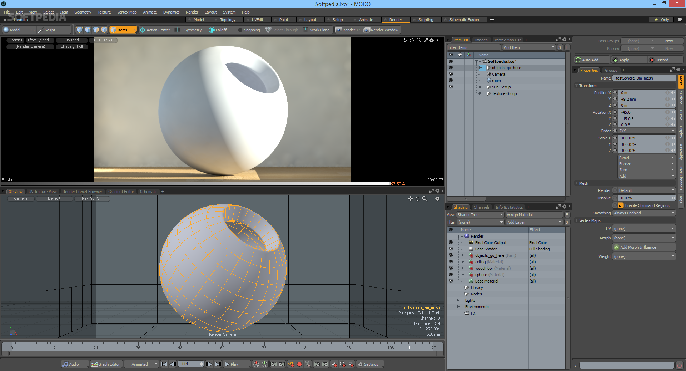Click render preview Options button
686x371 pixels.
pyautogui.click(x=15, y=40)
